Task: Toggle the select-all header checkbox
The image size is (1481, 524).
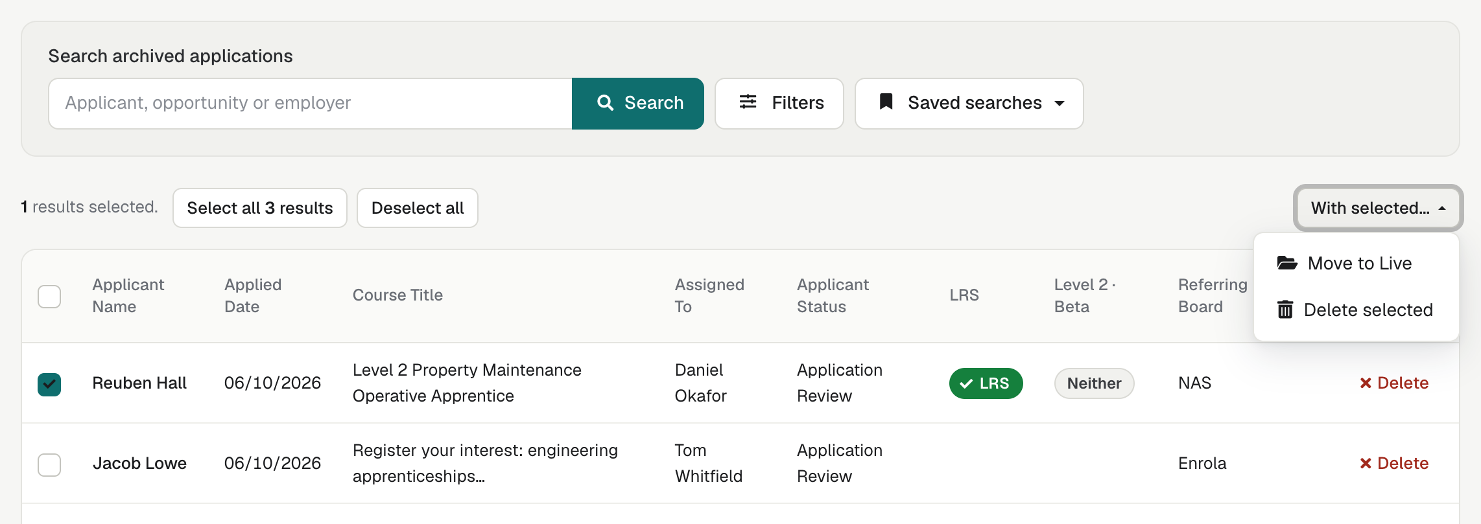Action: pos(49,297)
